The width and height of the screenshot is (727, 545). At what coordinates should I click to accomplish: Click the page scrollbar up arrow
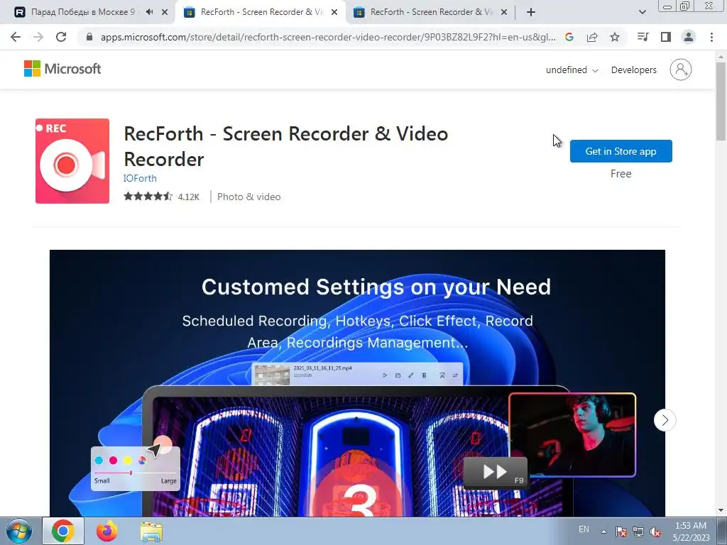[721, 57]
